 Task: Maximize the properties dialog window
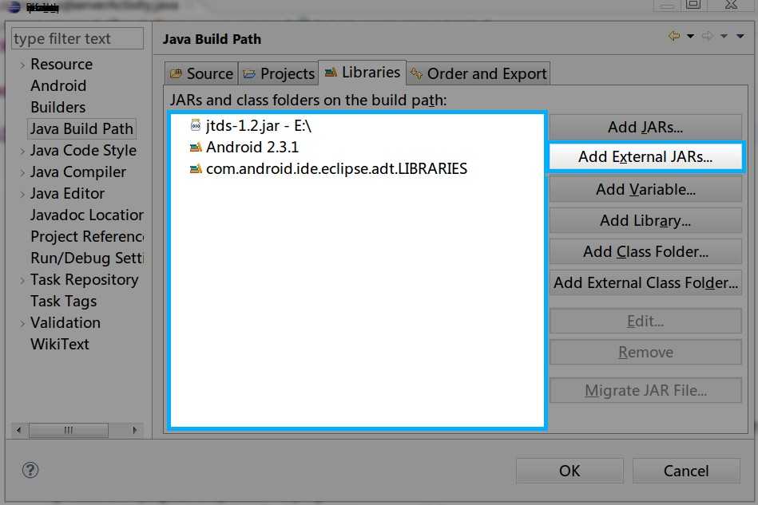pos(693,5)
